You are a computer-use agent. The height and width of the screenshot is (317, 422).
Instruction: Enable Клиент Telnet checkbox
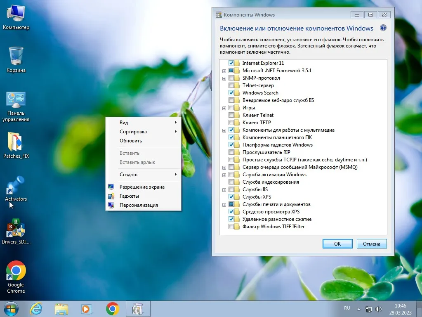point(231,115)
